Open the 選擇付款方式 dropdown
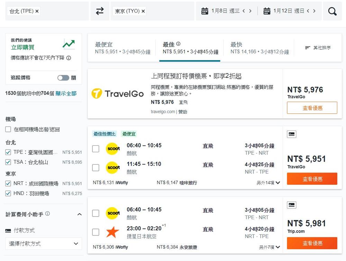 [x=44, y=243]
